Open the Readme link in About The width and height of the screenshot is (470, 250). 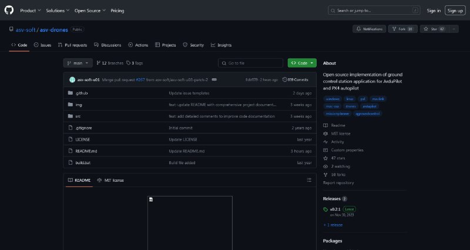[334, 125]
